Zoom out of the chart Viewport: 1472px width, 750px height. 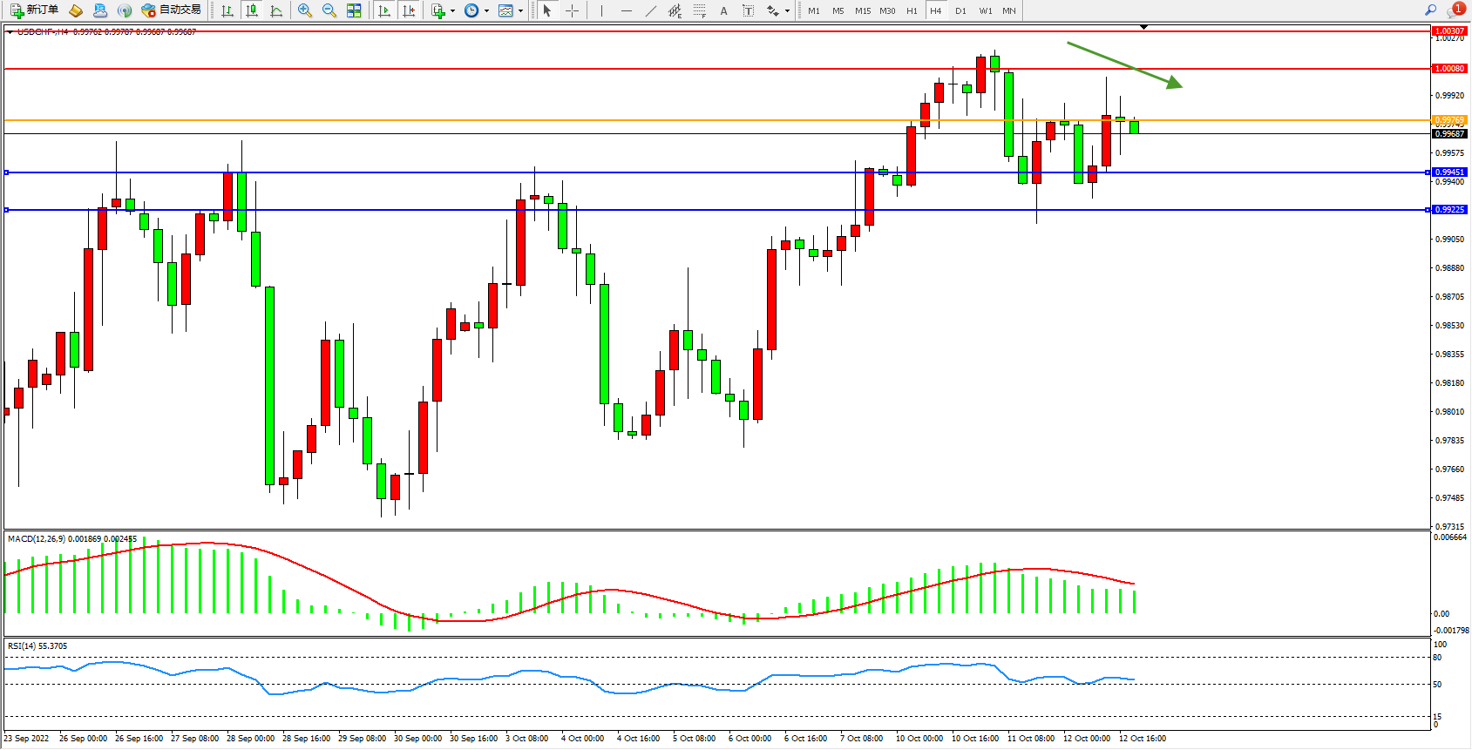click(x=329, y=10)
